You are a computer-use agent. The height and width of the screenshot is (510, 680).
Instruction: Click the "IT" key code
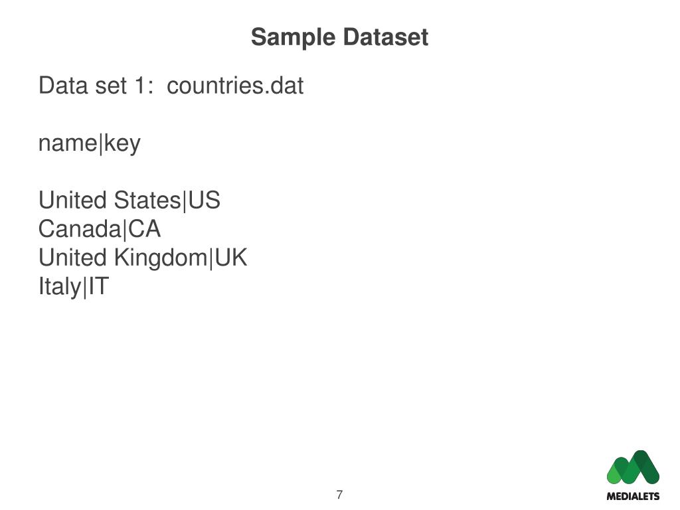[97, 287]
